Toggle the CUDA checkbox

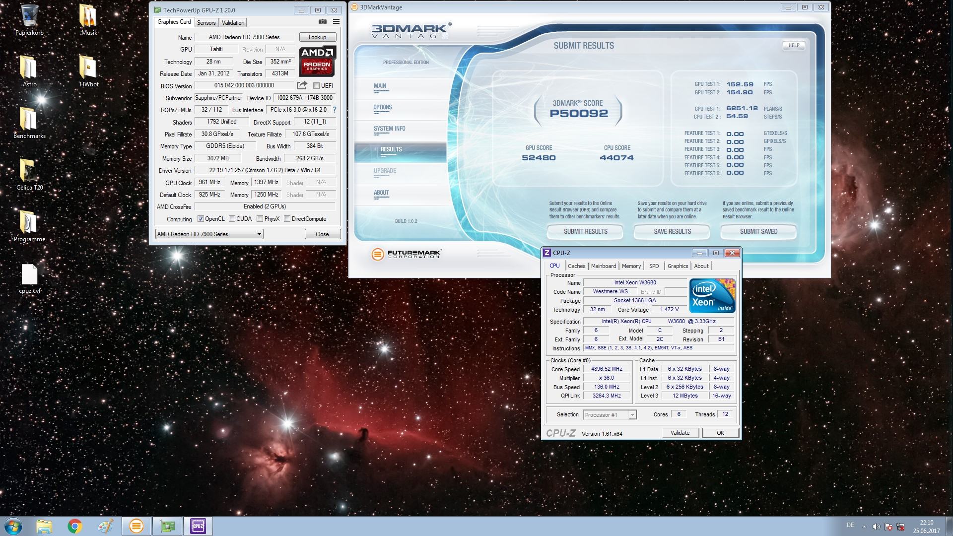coord(232,219)
